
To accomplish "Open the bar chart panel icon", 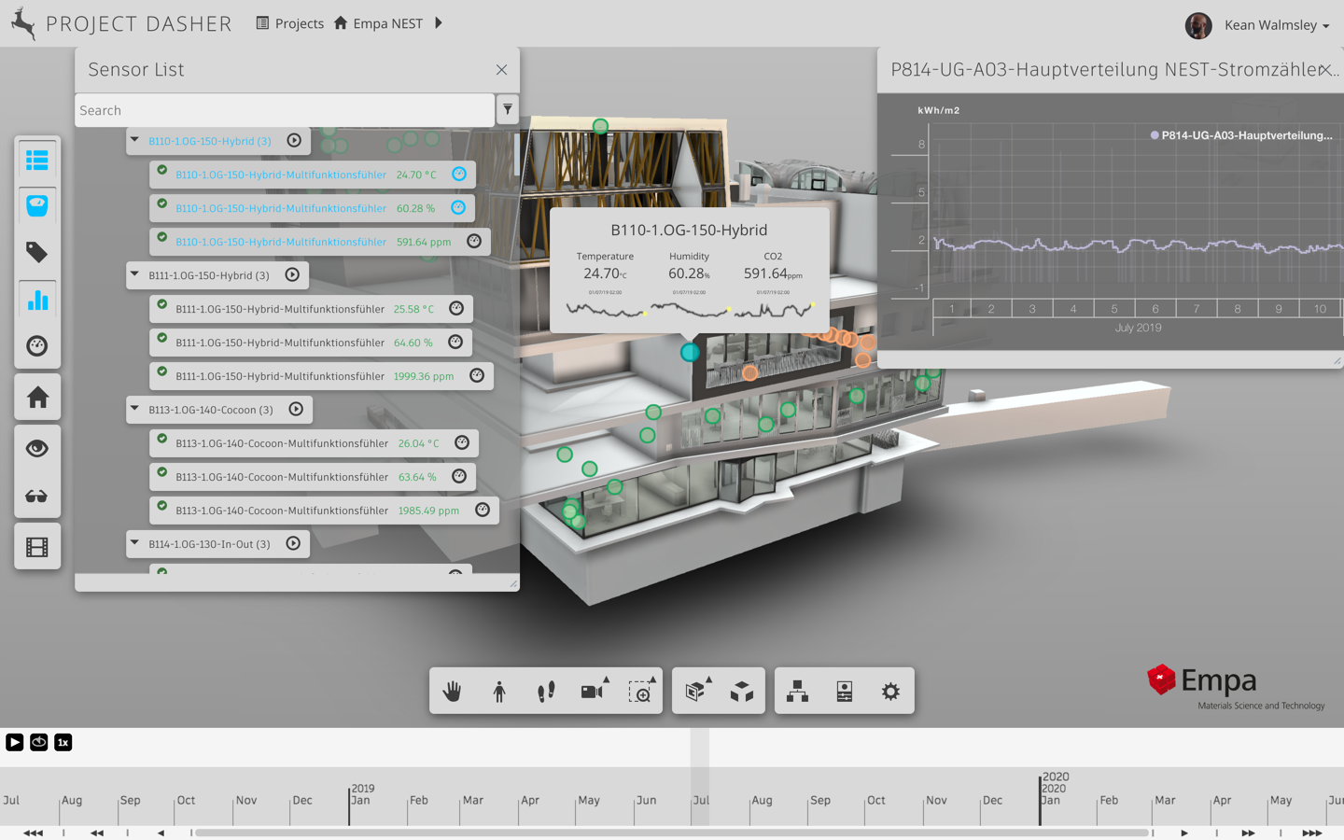I will (37, 300).
